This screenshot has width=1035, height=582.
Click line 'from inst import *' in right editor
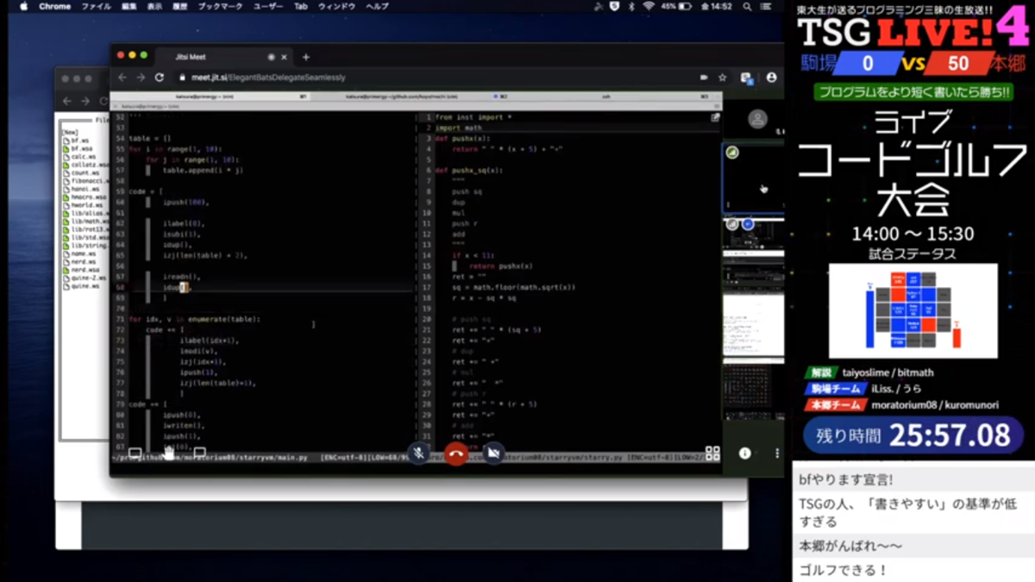[x=474, y=116]
